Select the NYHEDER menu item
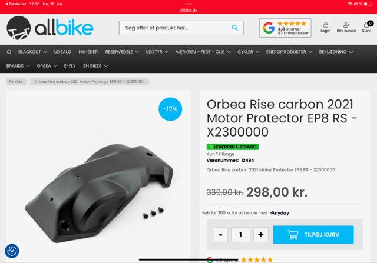This screenshot has width=377, height=263. click(x=88, y=52)
